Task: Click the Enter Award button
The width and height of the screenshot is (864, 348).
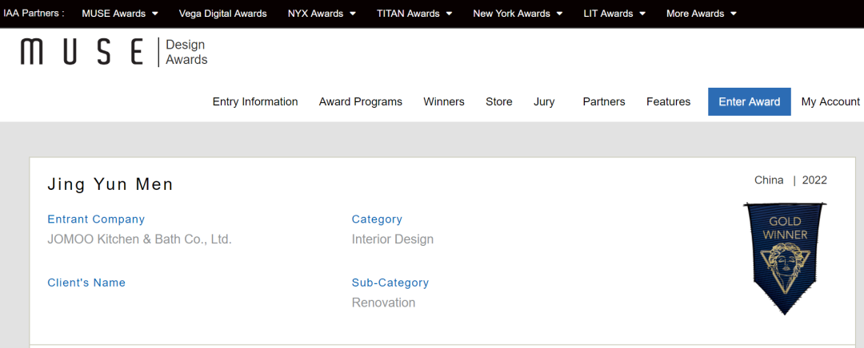Action: coord(750,101)
